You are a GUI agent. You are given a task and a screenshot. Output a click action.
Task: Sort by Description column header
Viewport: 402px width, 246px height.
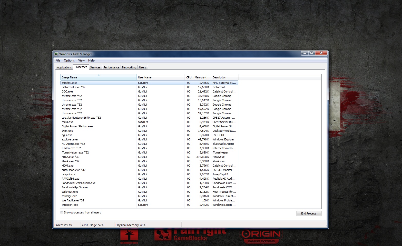(224, 77)
